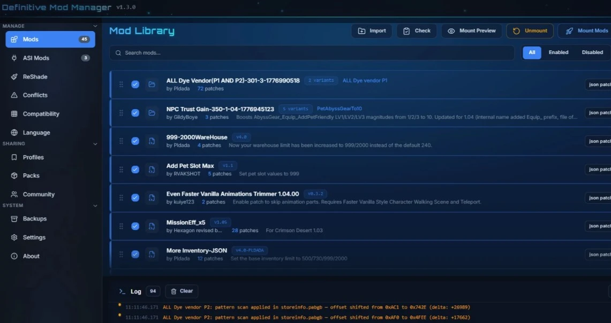Click the v1.05 badge of MissionEff_x5
The height and width of the screenshot is (323, 611).
coord(221,222)
